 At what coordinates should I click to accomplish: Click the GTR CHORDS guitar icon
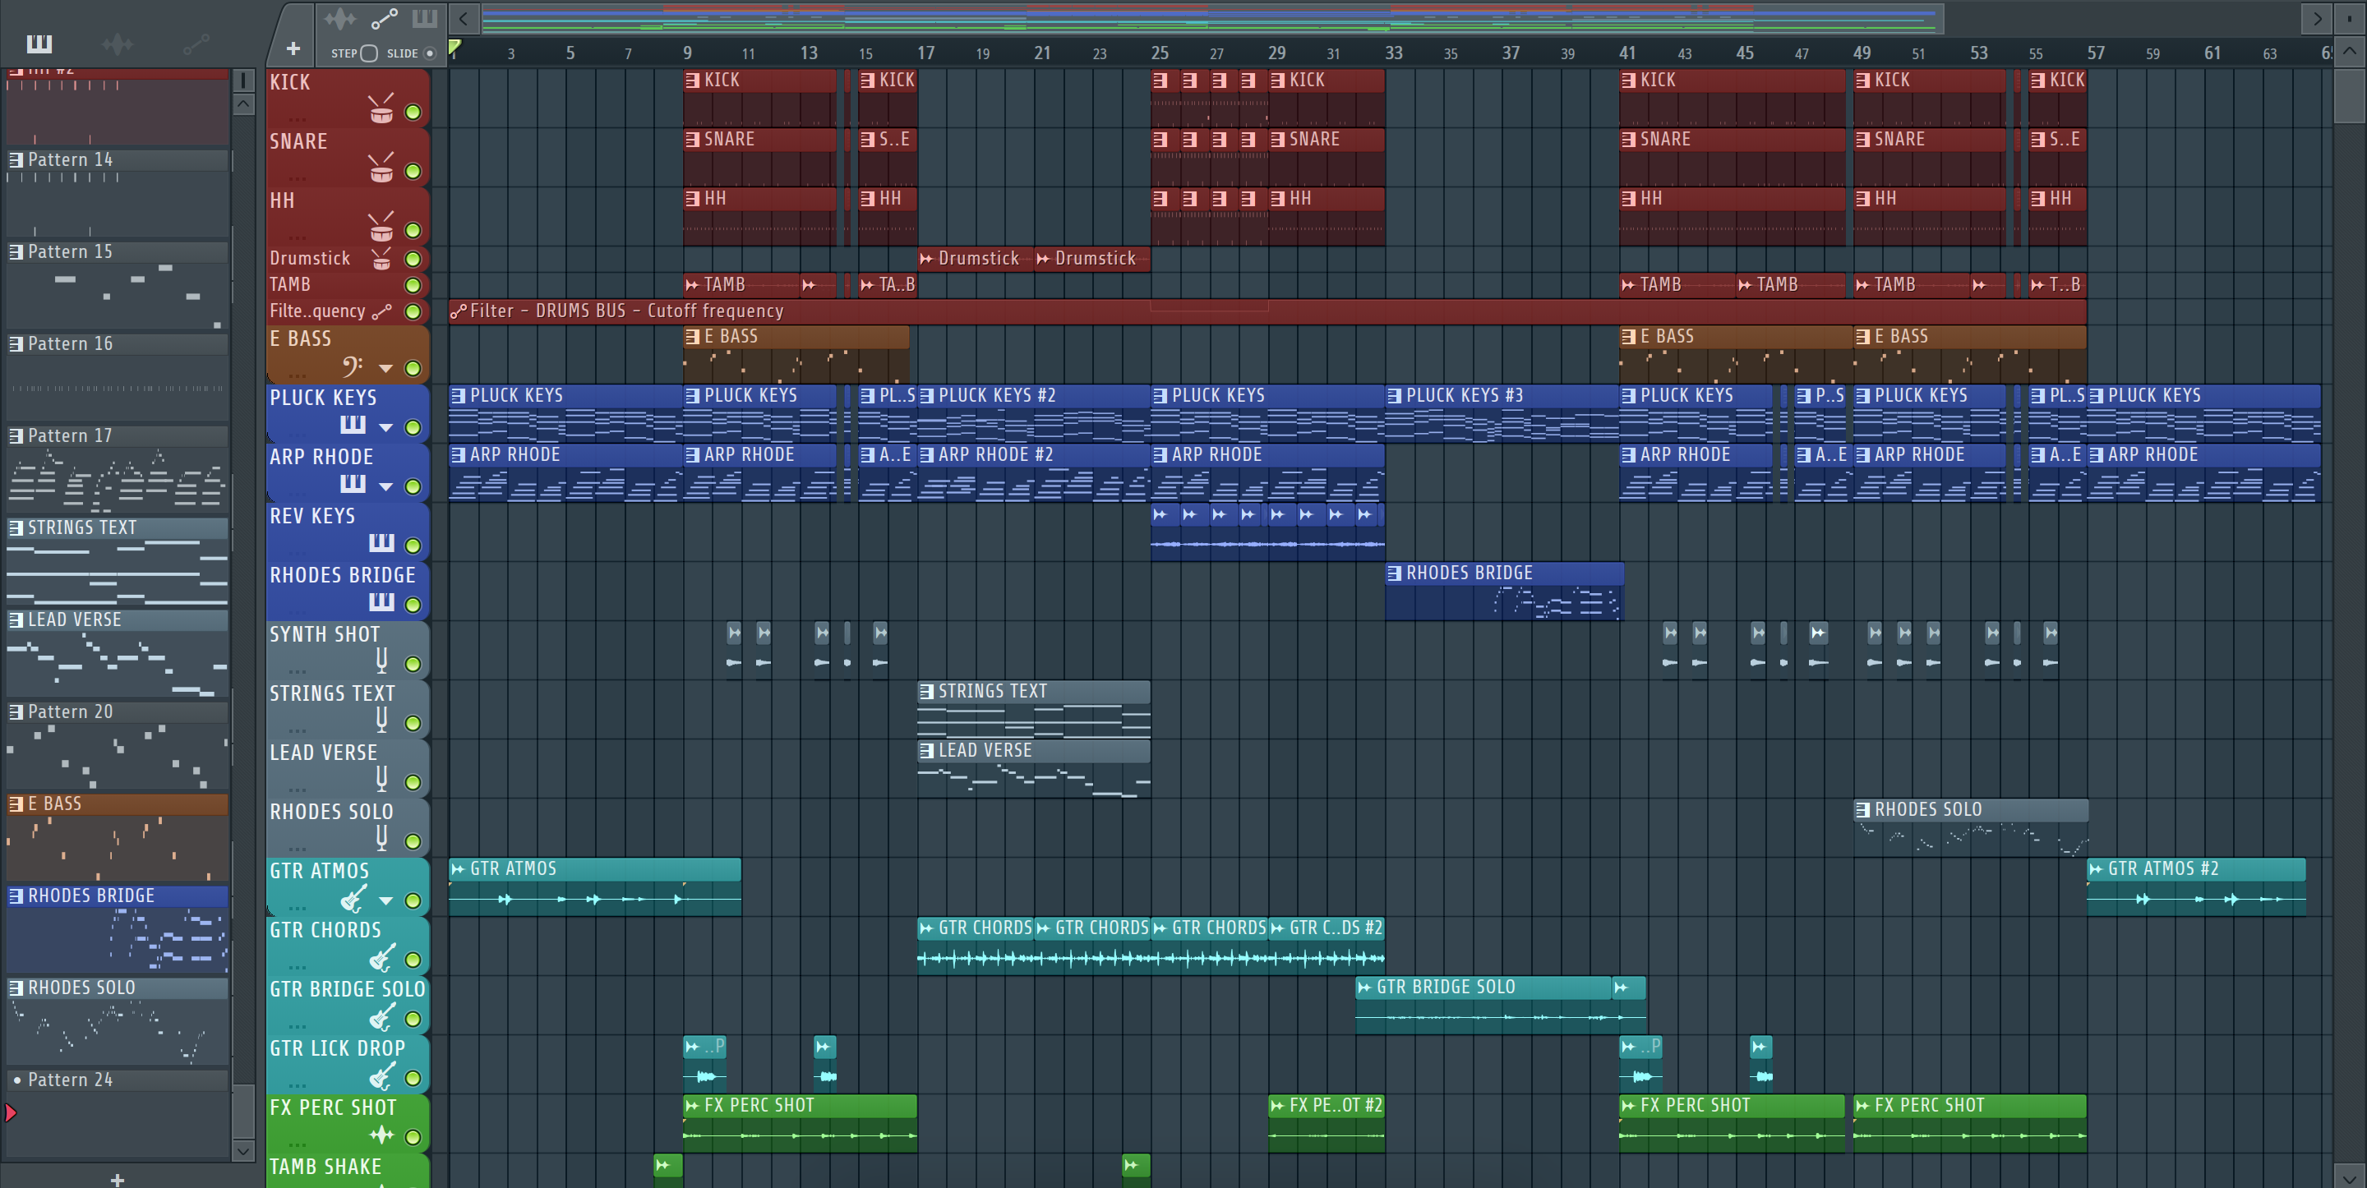tap(381, 957)
